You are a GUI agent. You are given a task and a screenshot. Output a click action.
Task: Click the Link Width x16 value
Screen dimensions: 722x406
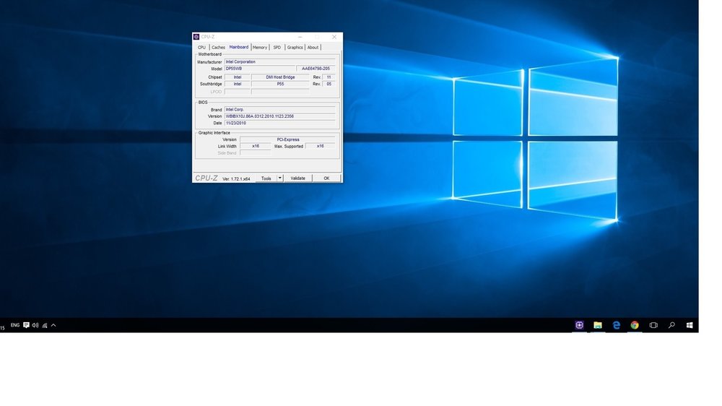(x=256, y=146)
